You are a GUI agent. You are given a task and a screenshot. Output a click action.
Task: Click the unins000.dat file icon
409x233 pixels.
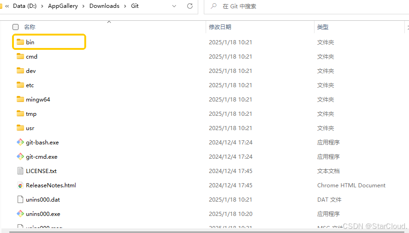tap(20, 199)
